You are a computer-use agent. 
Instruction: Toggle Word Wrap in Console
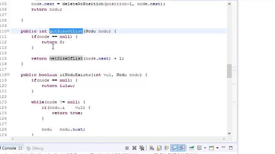[x=167, y=148]
